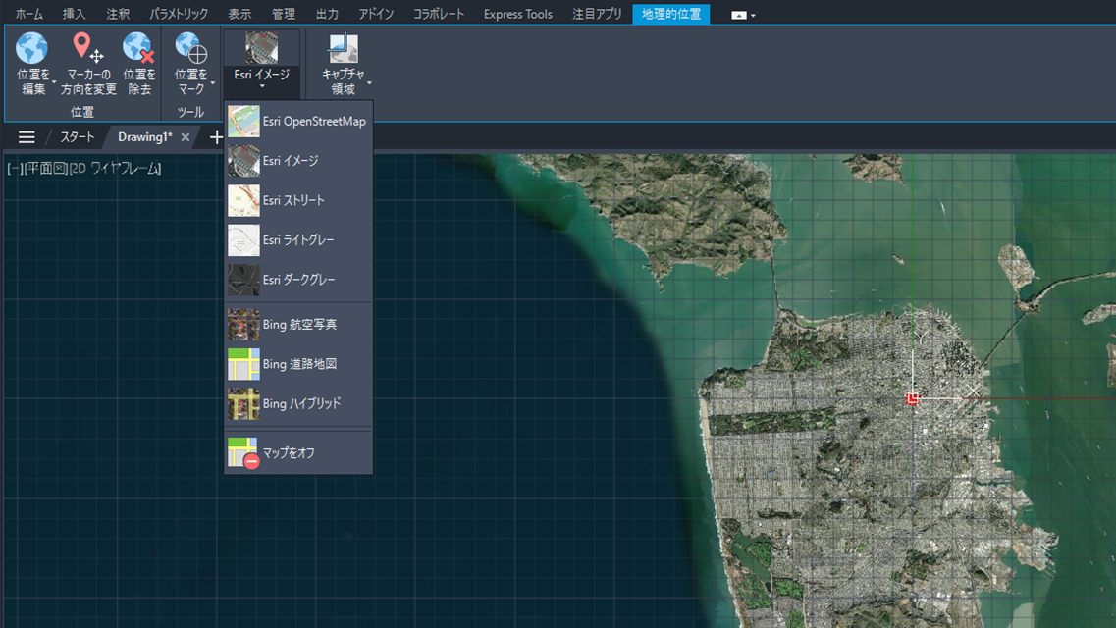The image size is (1116, 628).
Task: Click the 位置を編集 globe icon
Action: (32, 48)
